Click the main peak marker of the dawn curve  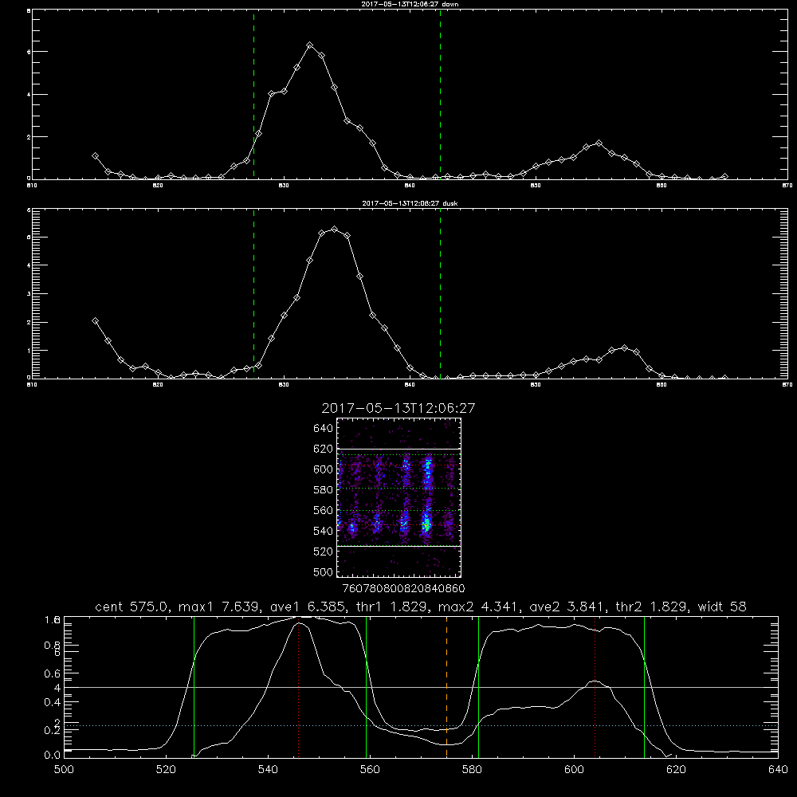[x=309, y=45]
